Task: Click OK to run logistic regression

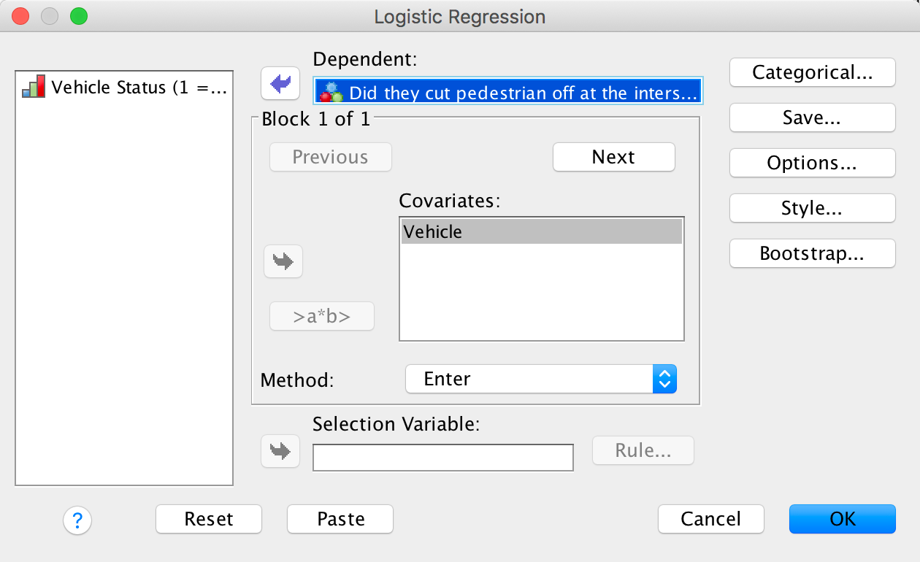Action: point(842,519)
